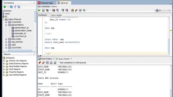This screenshot has height=97, width=173.
Task: Close the SQL9.sql tab
Action: click(x=69, y=3)
